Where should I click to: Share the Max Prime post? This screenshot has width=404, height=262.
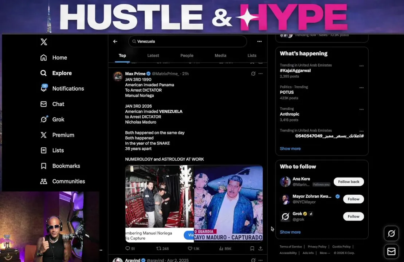[261, 249]
